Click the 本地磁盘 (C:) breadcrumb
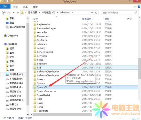The width and height of the screenshot is (141, 120). click(49, 13)
